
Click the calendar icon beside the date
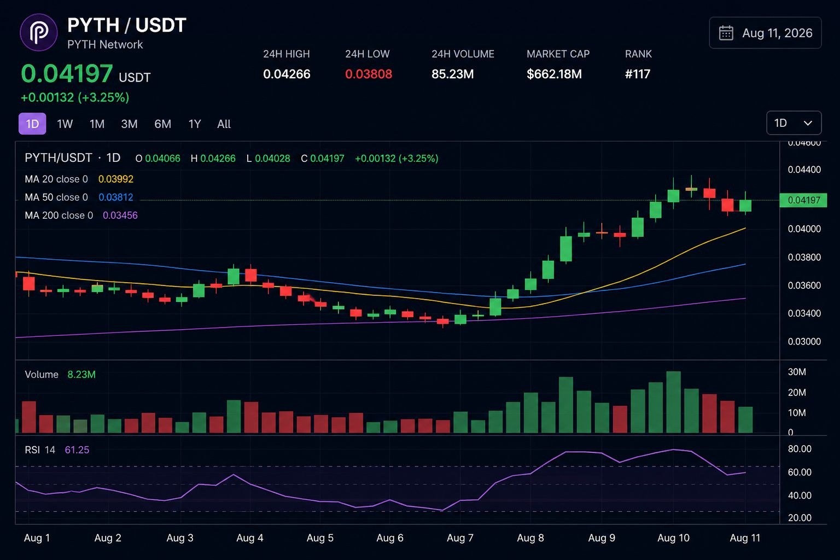(726, 33)
